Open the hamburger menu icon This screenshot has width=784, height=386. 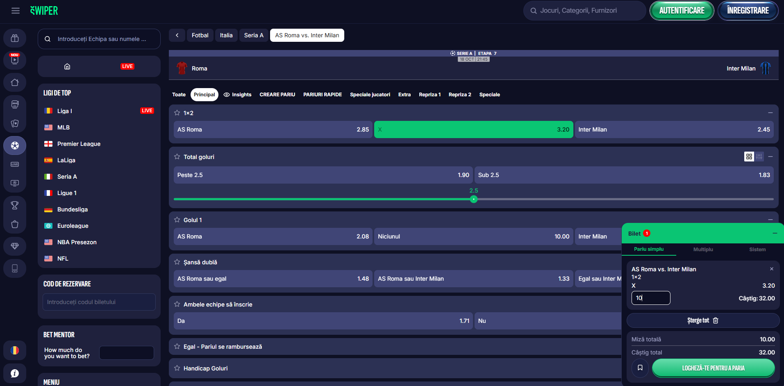pyautogui.click(x=15, y=11)
